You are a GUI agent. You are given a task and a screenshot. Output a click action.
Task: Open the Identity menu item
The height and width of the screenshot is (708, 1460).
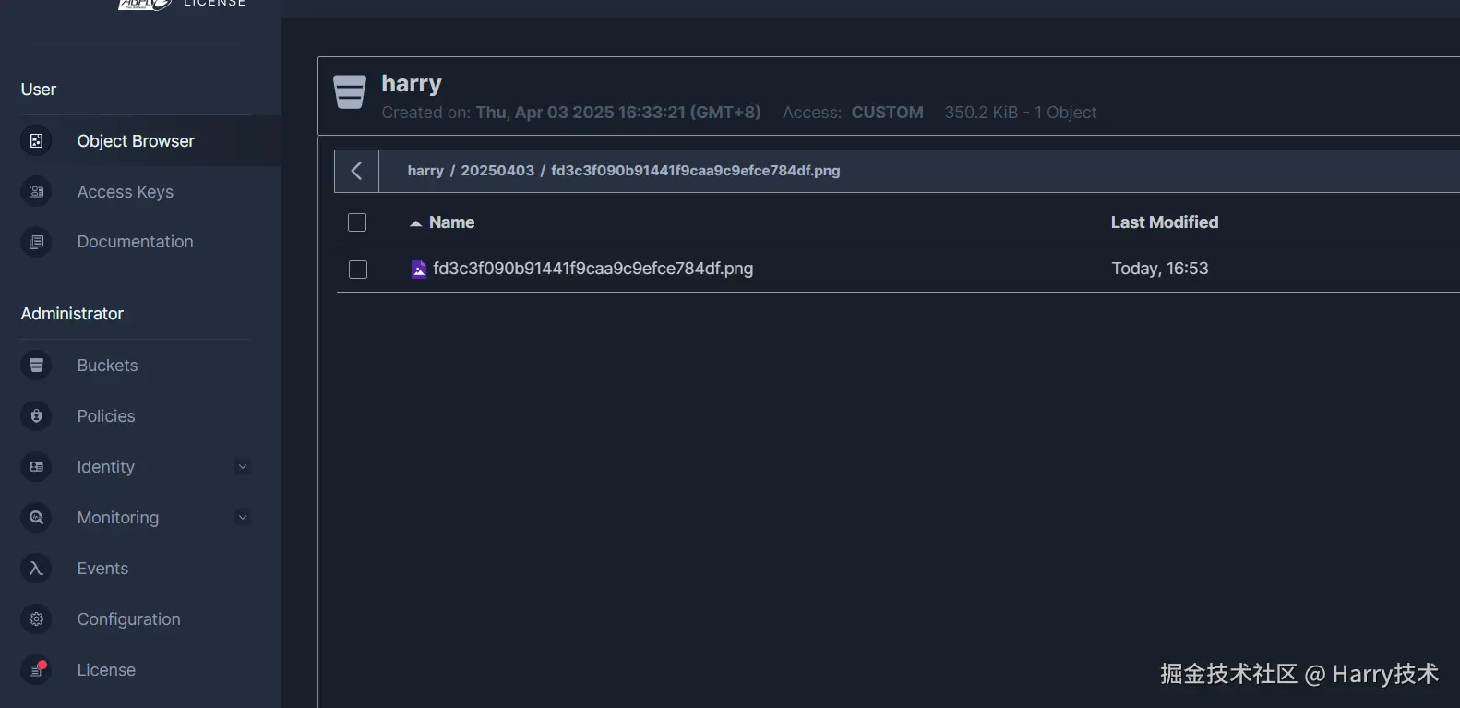pyautogui.click(x=106, y=467)
